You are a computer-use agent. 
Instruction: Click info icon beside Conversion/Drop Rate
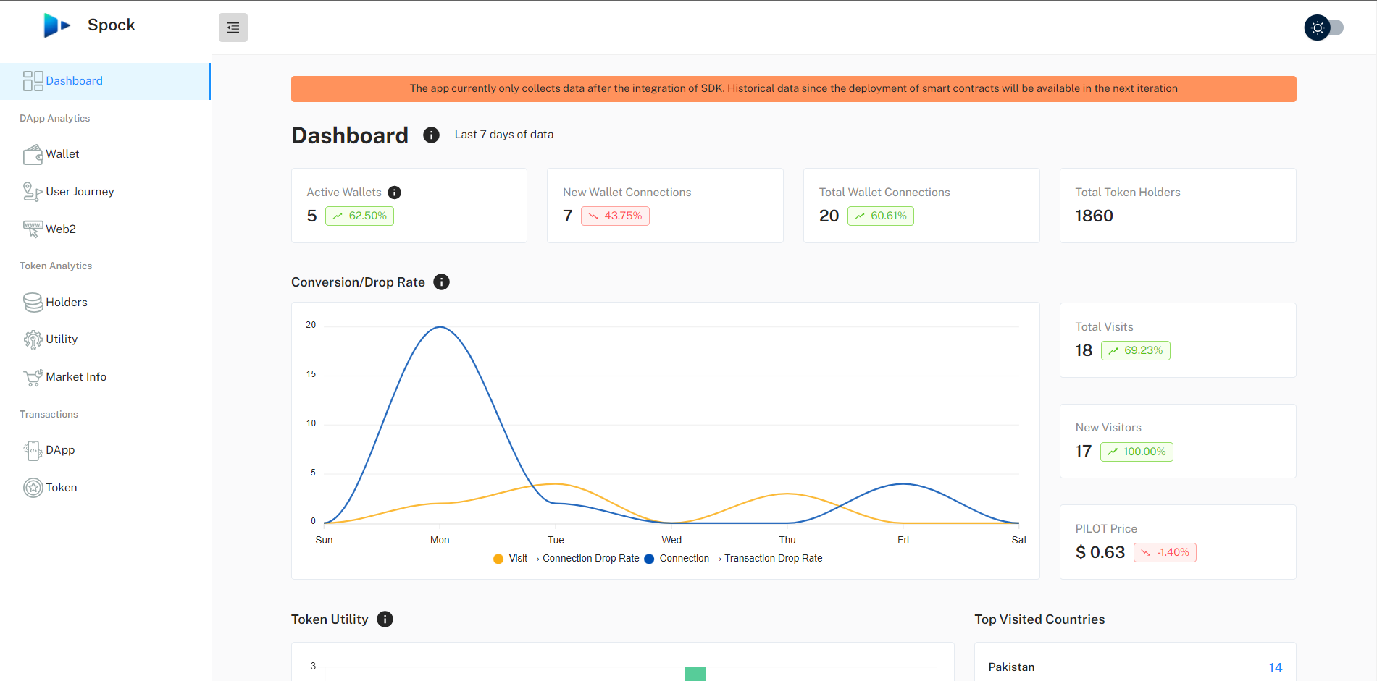(441, 282)
